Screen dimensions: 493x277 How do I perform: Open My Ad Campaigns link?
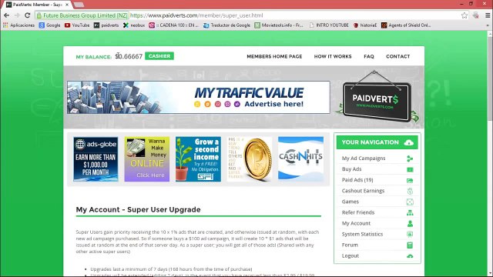coord(364,159)
